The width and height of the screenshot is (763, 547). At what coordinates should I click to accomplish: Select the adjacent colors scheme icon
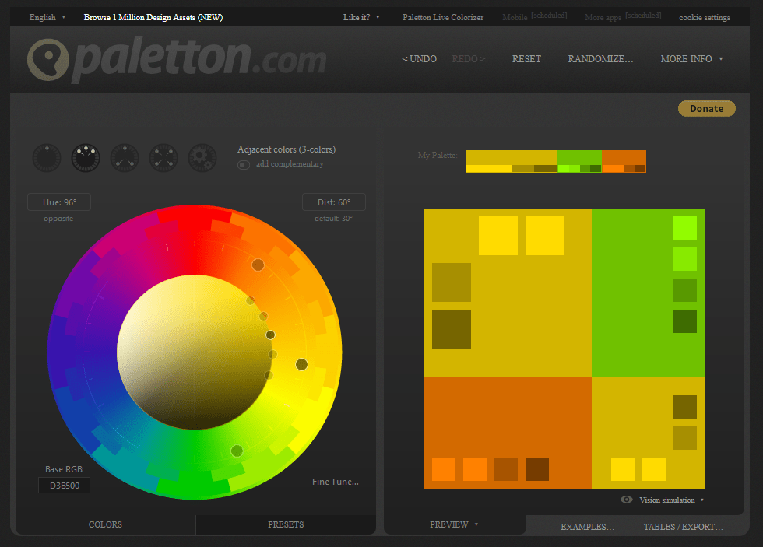click(86, 158)
